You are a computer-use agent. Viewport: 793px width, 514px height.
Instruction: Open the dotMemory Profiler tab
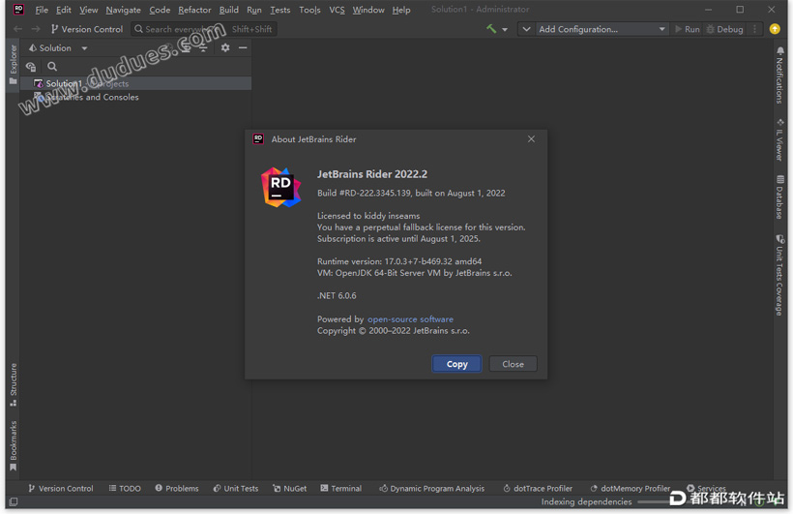[631, 488]
